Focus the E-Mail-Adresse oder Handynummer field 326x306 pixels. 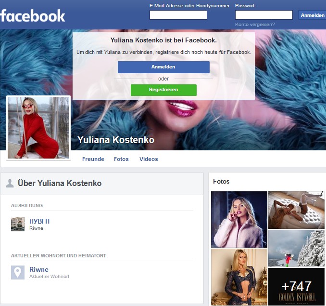(x=178, y=15)
